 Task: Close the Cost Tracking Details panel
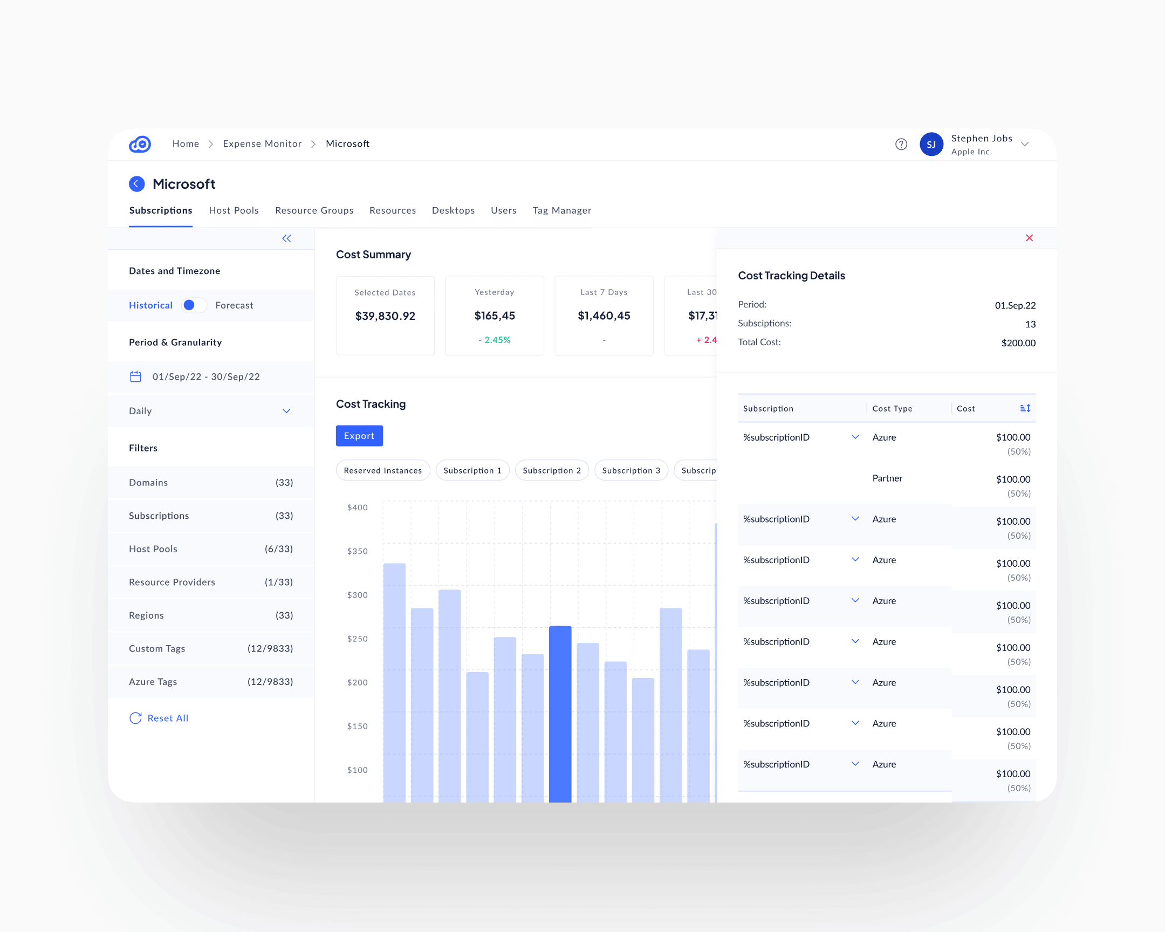(x=1029, y=238)
